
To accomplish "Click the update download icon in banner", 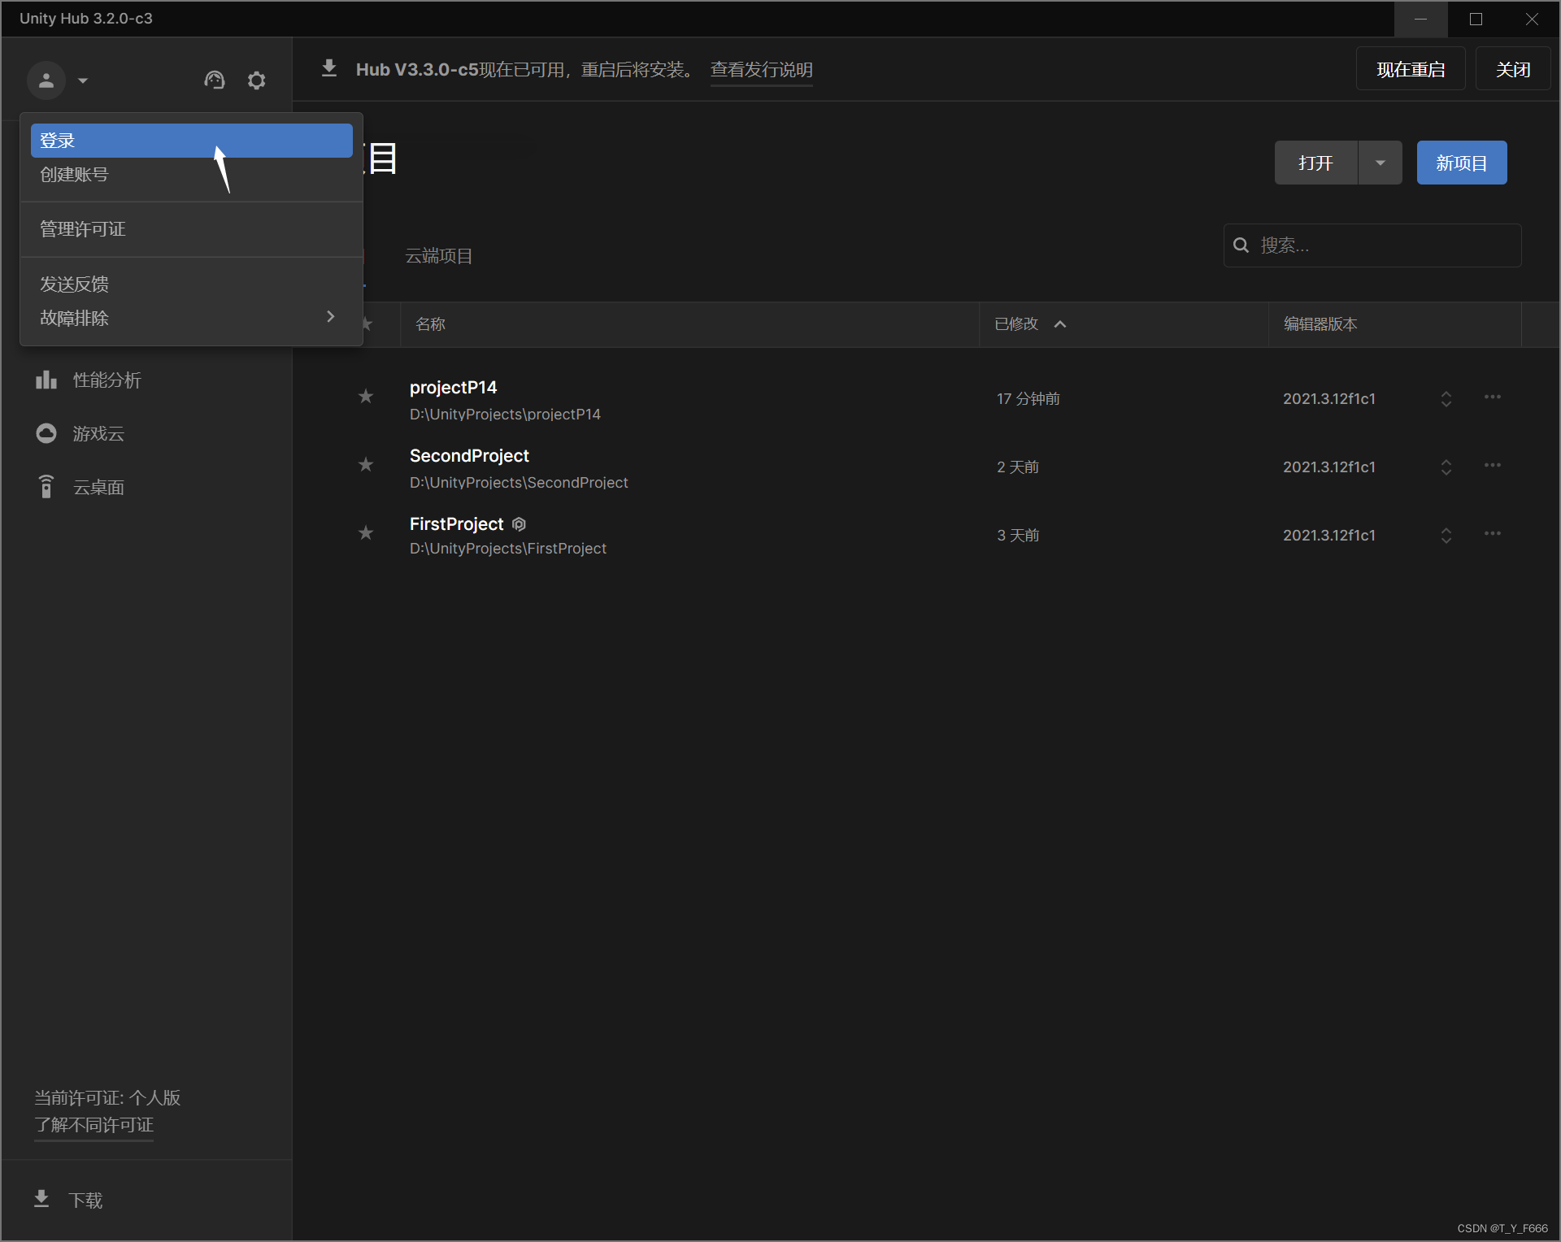I will pyautogui.click(x=329, y=68).
